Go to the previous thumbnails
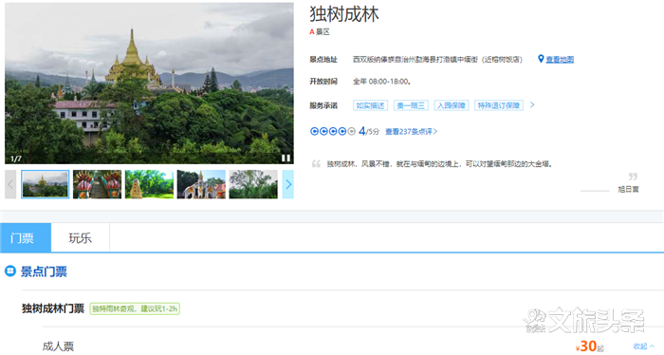The height and width of the screenshot is (355, 664). pyautogui.click(x=10, y=184)
